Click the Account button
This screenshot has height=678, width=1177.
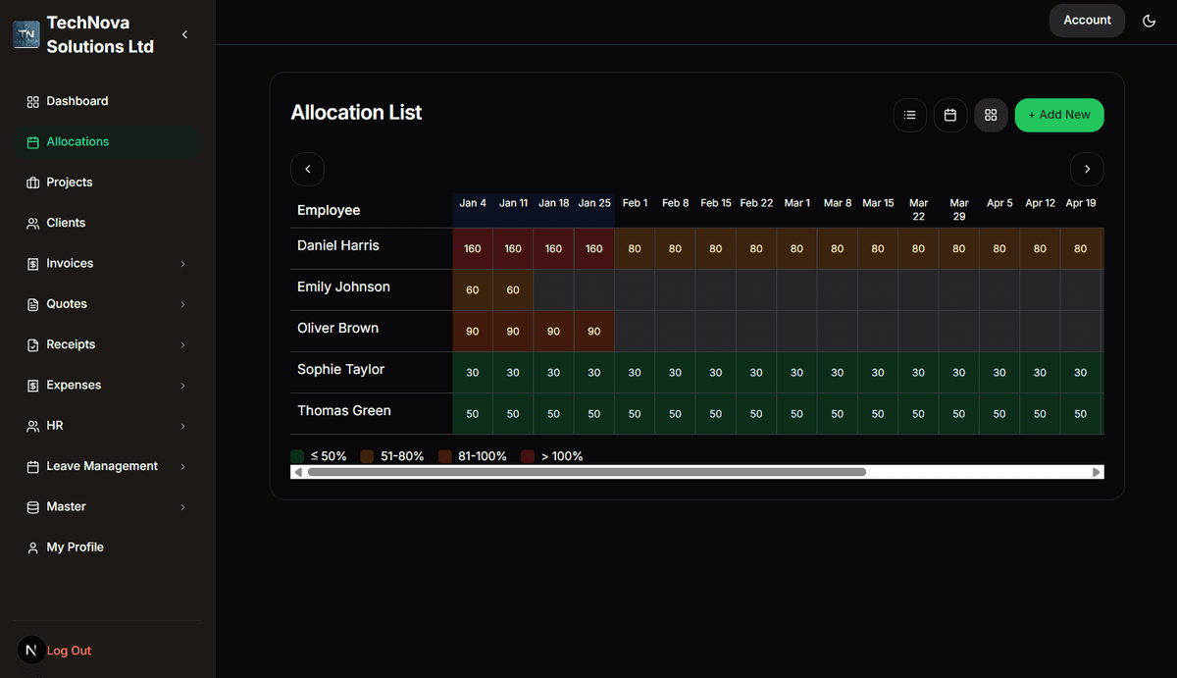click(1087, 20)
